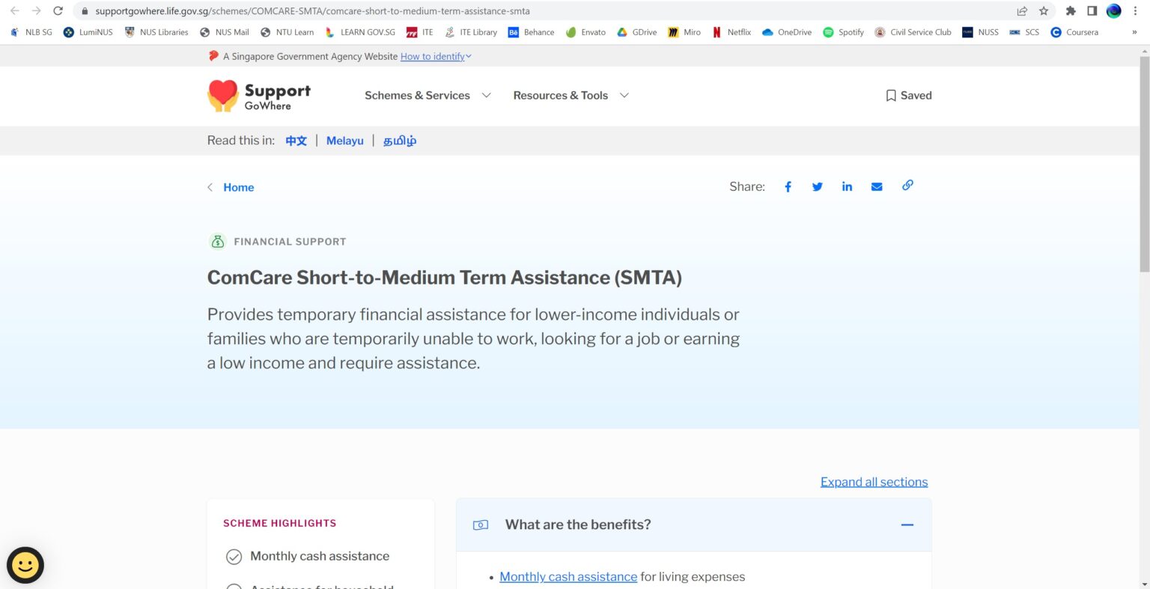Open the Monthly cash assistance link
1150x589 pixels.
click(x=568, y=577)
